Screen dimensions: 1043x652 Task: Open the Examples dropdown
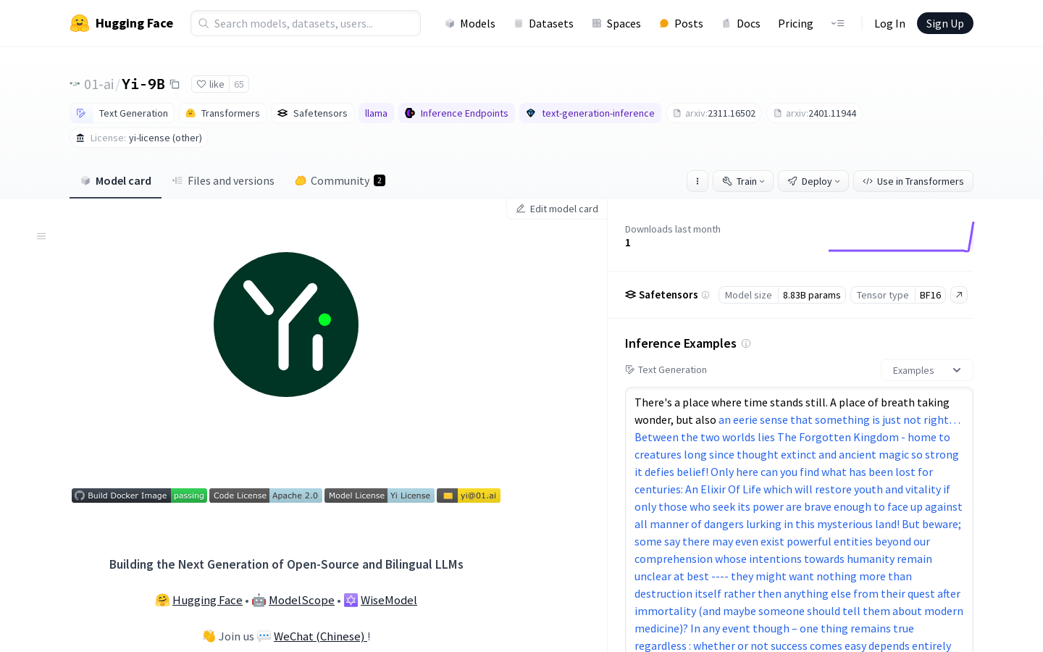pos(927,370)
